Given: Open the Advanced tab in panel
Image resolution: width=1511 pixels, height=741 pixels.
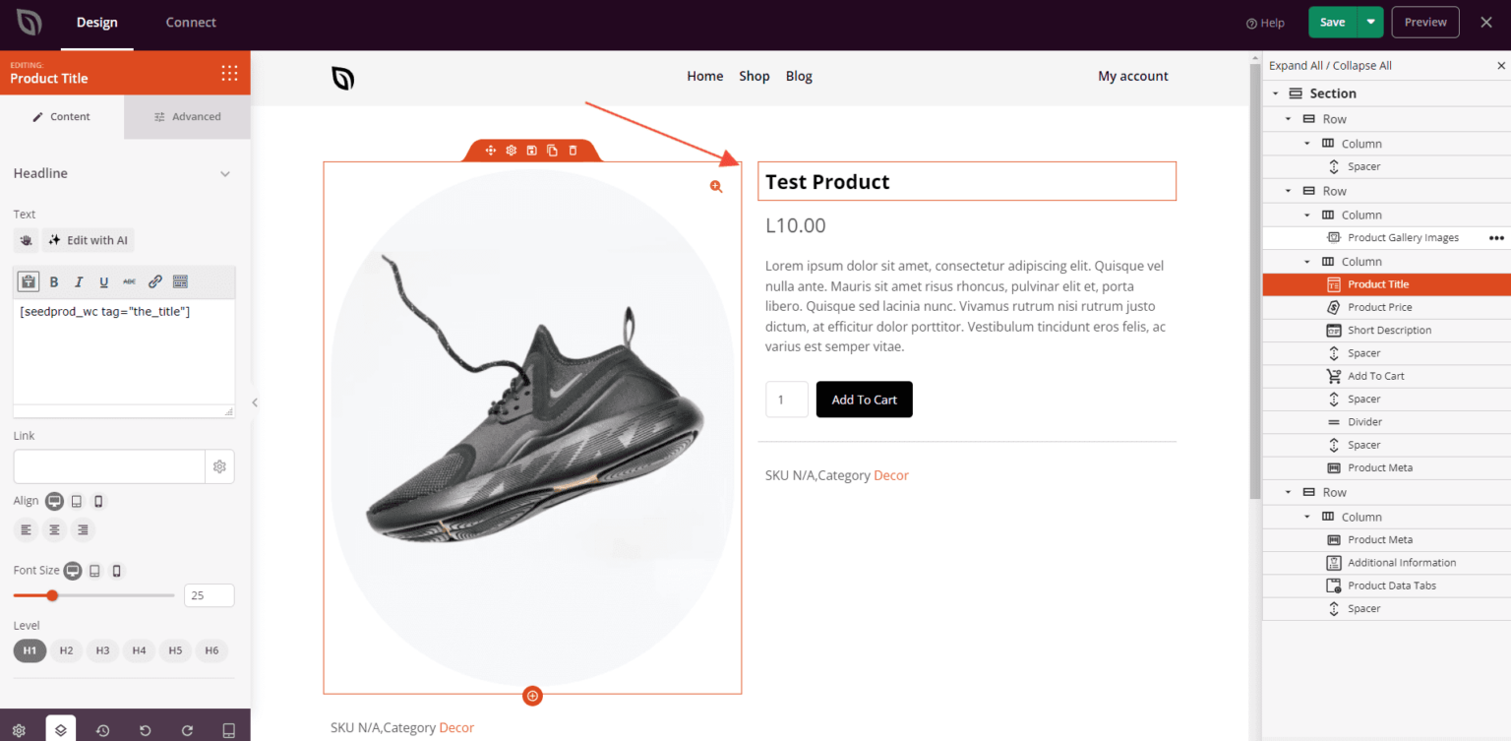Looking at the screenshot, I should pyautogui.click(x=187, y=115).
